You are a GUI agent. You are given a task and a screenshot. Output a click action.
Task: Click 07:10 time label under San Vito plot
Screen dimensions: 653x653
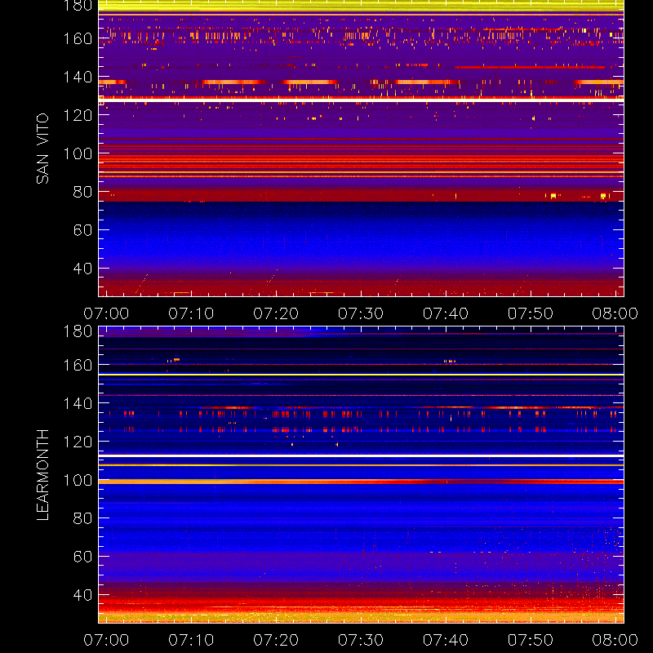click(x=191, y=313)
